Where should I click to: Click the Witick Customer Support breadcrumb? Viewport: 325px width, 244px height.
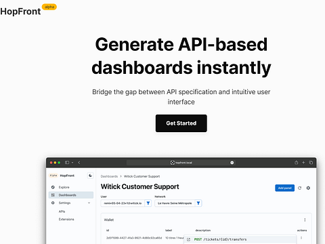click(142, 176)
